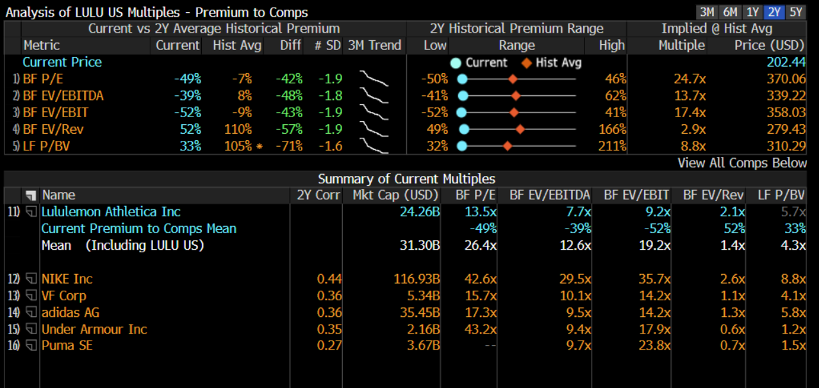Sort by the Mkt Cap (USD) column header
The image size is (819, 388).
(395, 195)
